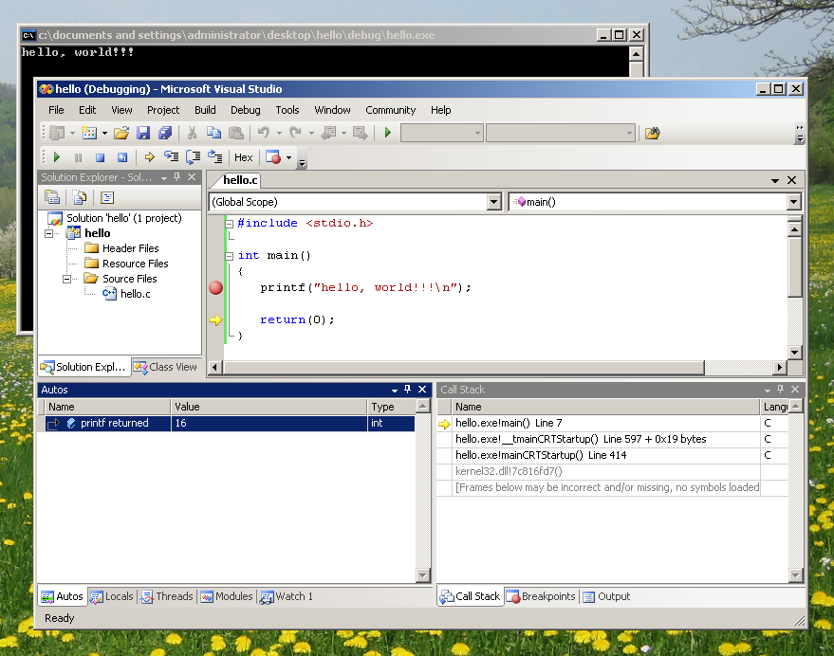Screen dimensions: 834x656
Task: Click the Redo arrow icon
Action: pos(296,133)
